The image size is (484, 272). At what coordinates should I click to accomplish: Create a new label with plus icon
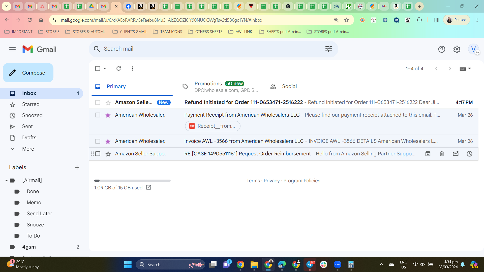[77, 167]
